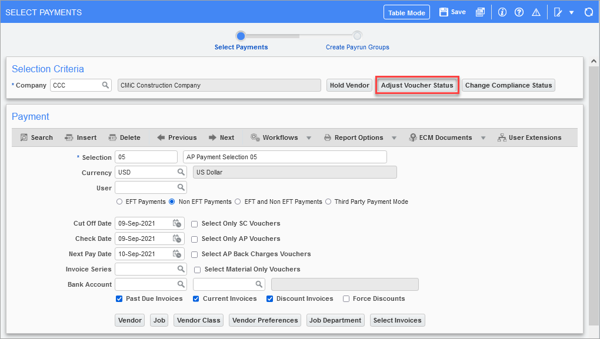The image size is (600, 339).
Task: Click the Select Payments progress circle
Action: 241,36
